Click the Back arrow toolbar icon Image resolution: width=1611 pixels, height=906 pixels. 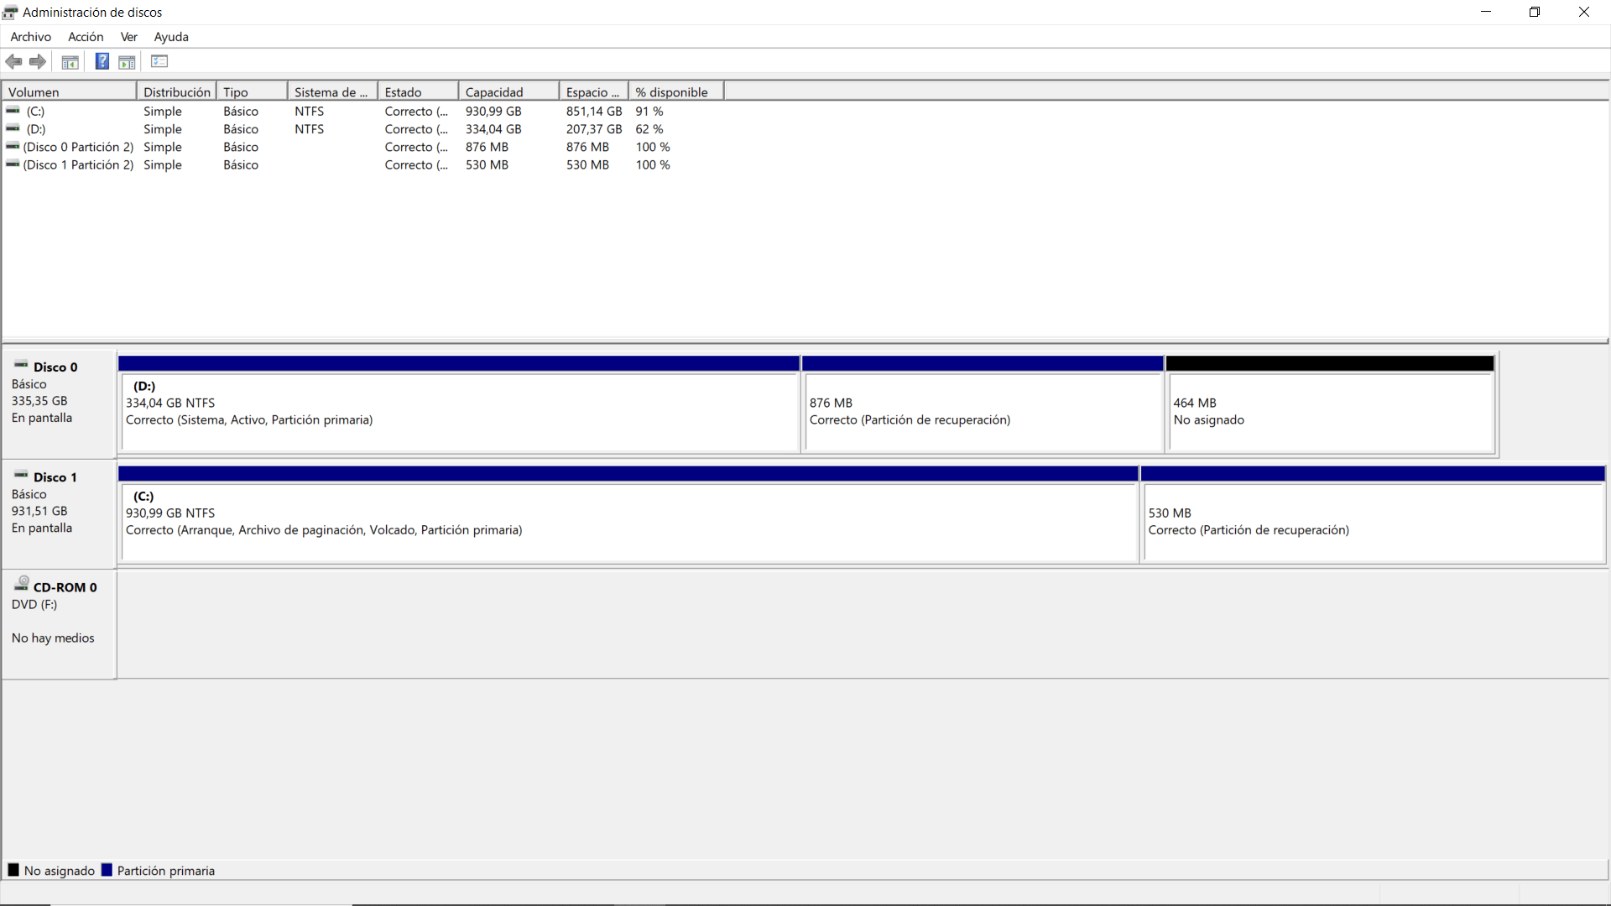tap(13, 61)
